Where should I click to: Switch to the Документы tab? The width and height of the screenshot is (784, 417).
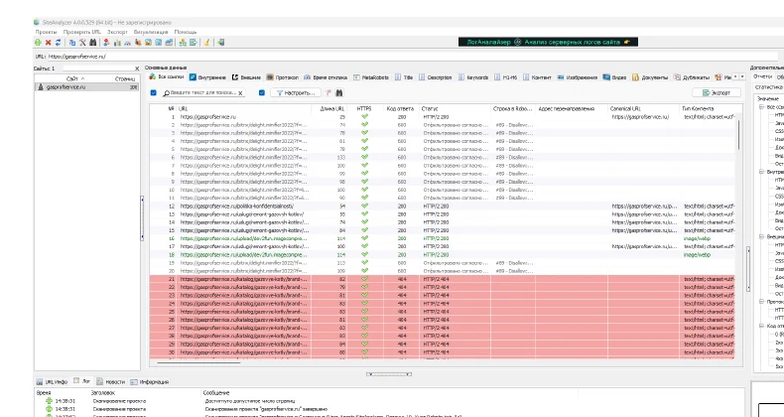pyautogui.click(x=650, y=77)
